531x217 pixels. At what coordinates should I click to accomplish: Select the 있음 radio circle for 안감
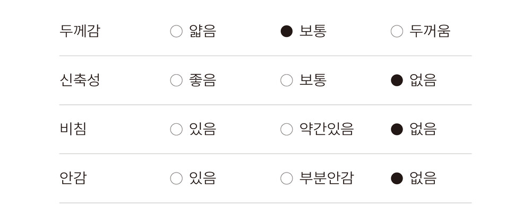coord(176,178)
